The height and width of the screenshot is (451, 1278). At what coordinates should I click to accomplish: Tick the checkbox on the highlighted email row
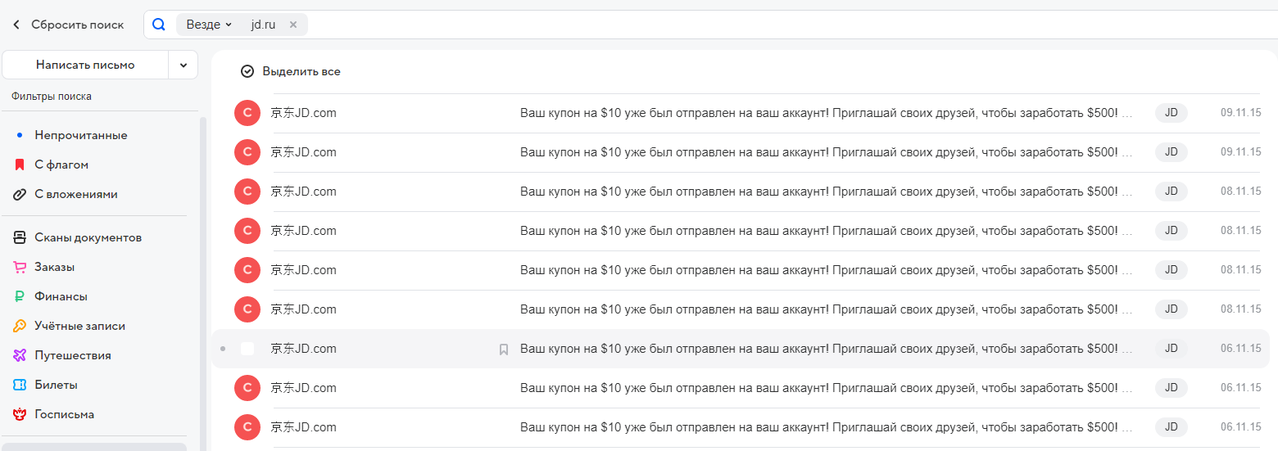coord(247,349)
